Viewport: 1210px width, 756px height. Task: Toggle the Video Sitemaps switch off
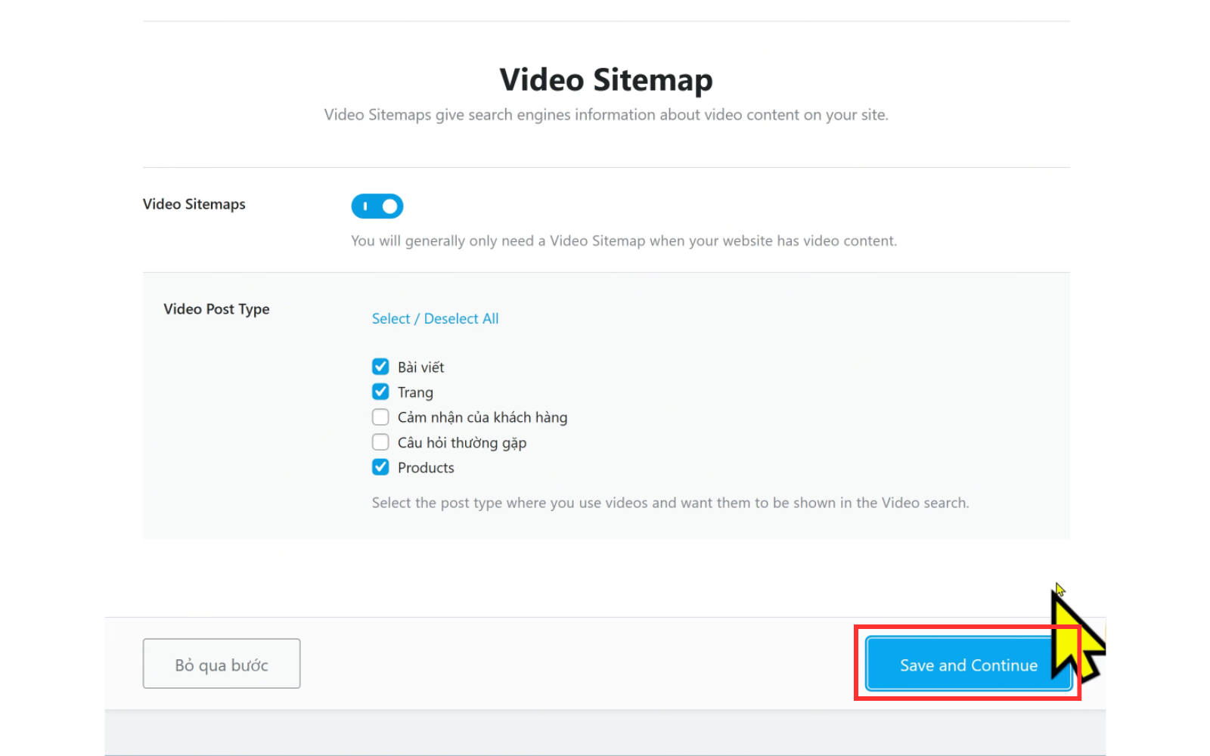377,206
